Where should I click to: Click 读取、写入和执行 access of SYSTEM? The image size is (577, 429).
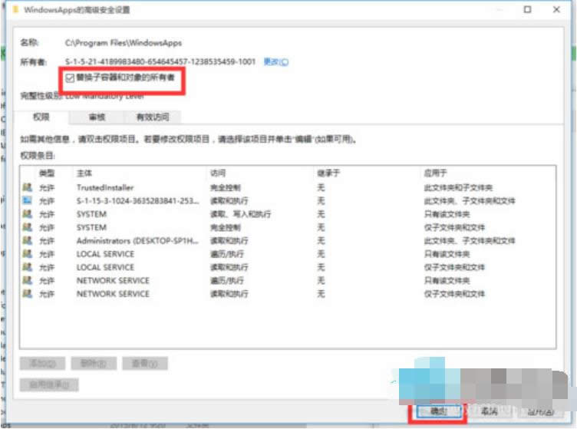pyautogui.click(x=240, y=214)
